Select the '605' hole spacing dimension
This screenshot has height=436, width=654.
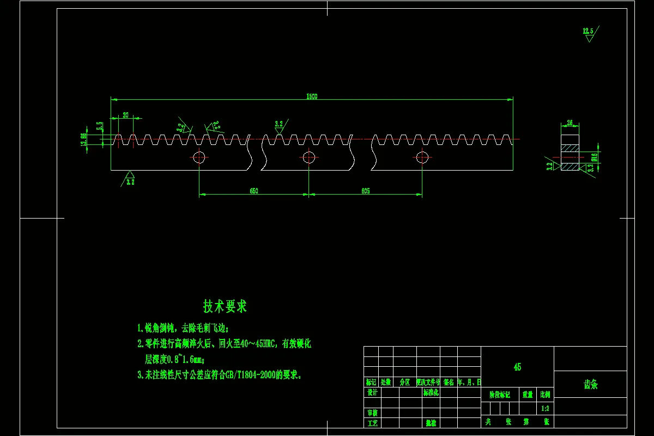[x=366, y=191]
